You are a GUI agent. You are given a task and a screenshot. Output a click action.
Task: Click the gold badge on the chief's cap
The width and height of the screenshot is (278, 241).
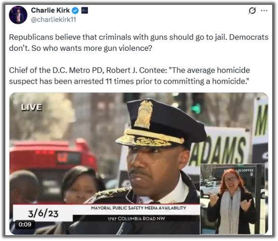(x=144, y=114)
